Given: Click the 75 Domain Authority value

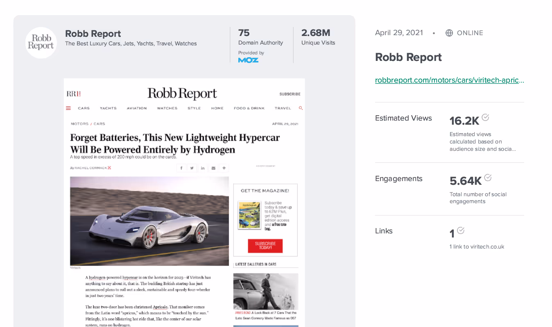Looking at the screenshot, I should (244, 33).
